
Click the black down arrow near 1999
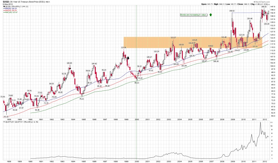point(128,58)
